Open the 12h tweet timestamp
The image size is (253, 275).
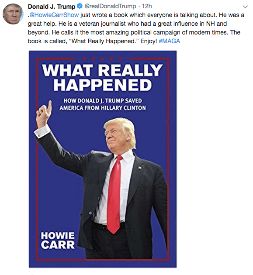(147, 6)
